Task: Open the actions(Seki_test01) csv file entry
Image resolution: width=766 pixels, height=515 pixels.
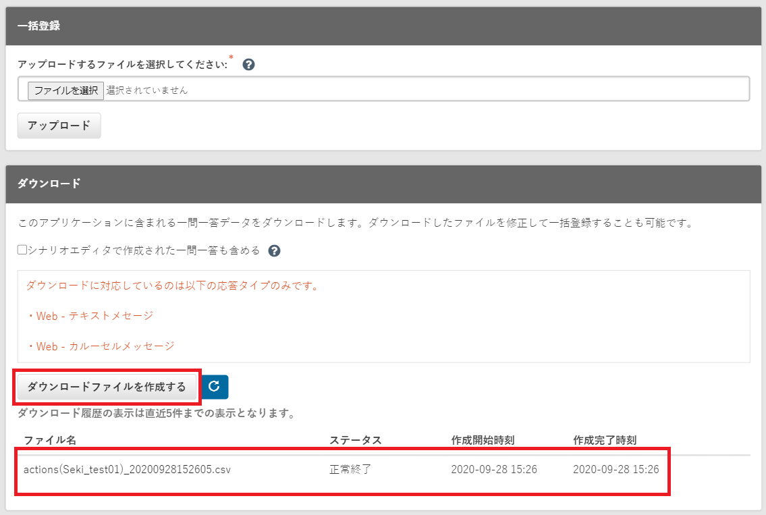Action: point(127,469)
